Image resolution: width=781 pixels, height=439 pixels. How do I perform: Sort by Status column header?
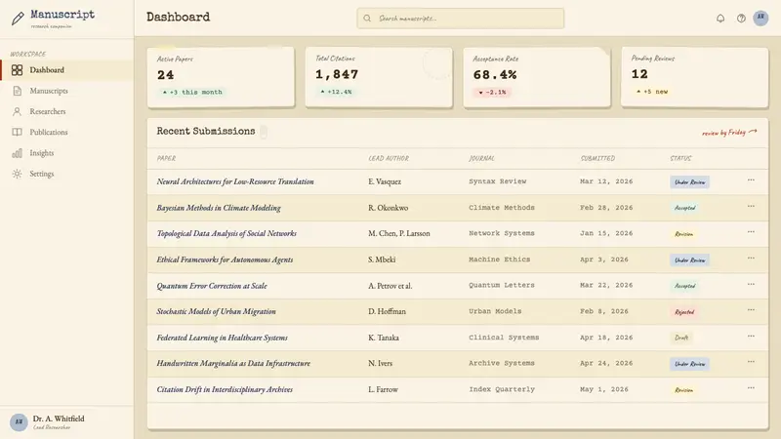pos(680,158)
